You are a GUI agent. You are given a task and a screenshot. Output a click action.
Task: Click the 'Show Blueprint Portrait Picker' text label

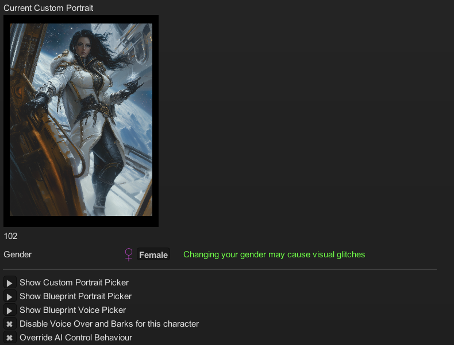[x=75, y=296]
